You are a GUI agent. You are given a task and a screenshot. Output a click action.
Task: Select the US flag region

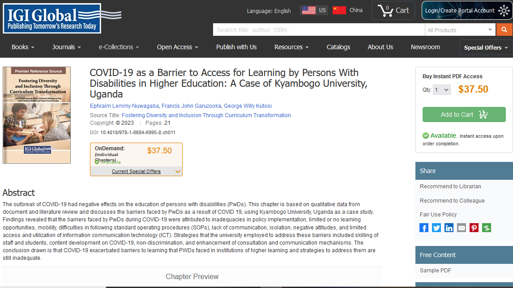point(314,10)
